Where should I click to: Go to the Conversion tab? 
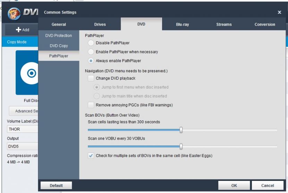tap(265, 24)
